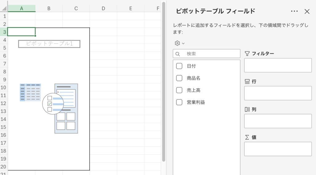
Task: Select the 営業利益 field checkbox
Action: point(179,102)
